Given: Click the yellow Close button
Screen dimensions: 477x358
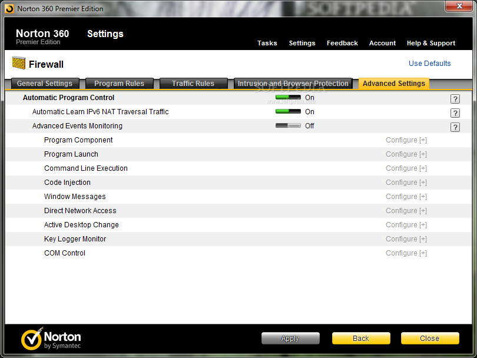Looking at the screenshot, I should click(x=430, y=338).
